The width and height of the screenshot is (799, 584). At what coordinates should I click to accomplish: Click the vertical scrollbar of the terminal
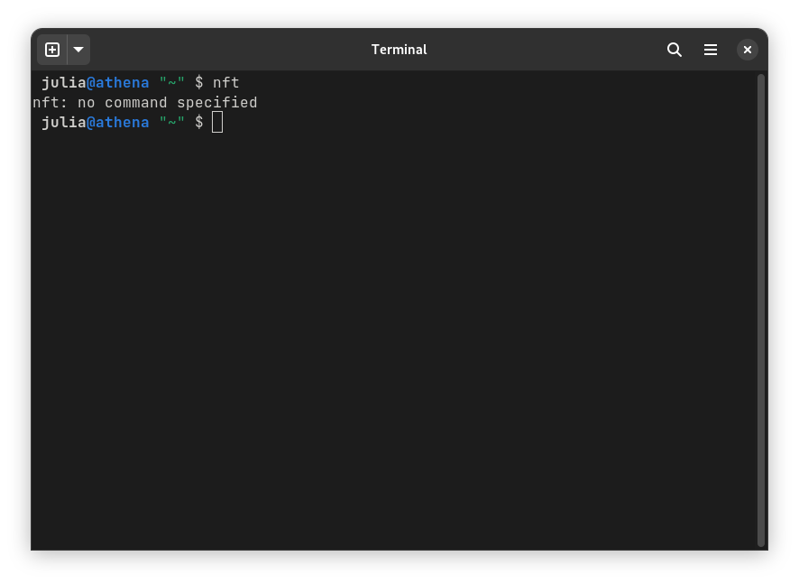(761, 311)
